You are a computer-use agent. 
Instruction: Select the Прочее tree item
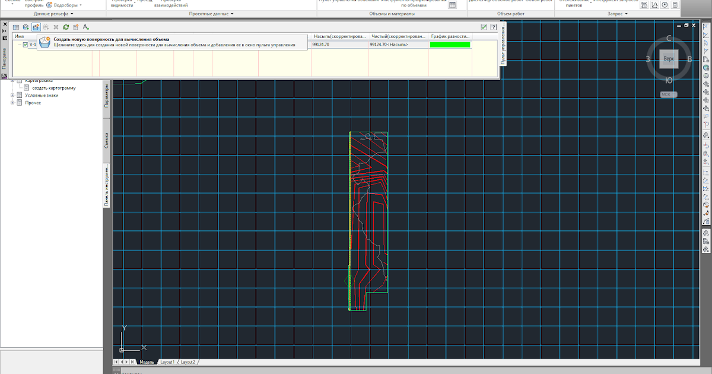(33, 103)
